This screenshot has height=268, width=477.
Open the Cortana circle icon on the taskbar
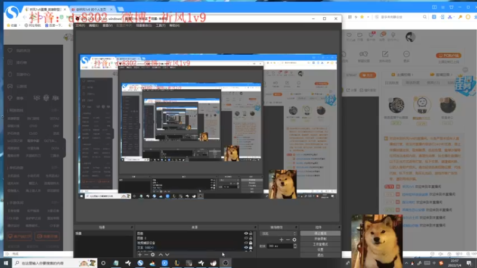[103, 263]
